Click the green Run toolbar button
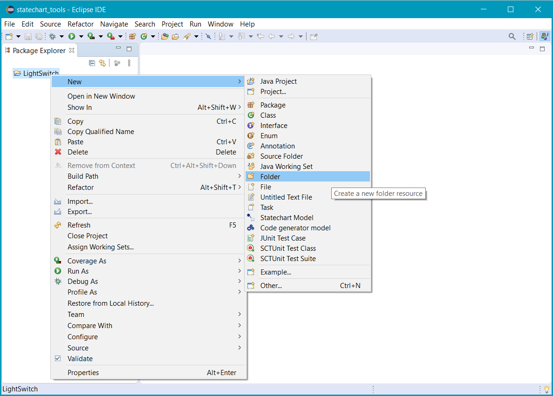Screen dimensions: 553x396 pos(72,36)
